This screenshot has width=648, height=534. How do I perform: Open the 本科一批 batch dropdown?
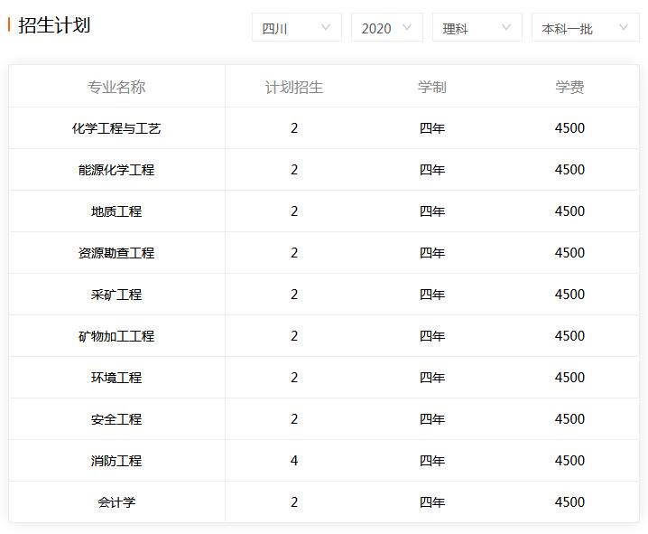coord(586,27)
